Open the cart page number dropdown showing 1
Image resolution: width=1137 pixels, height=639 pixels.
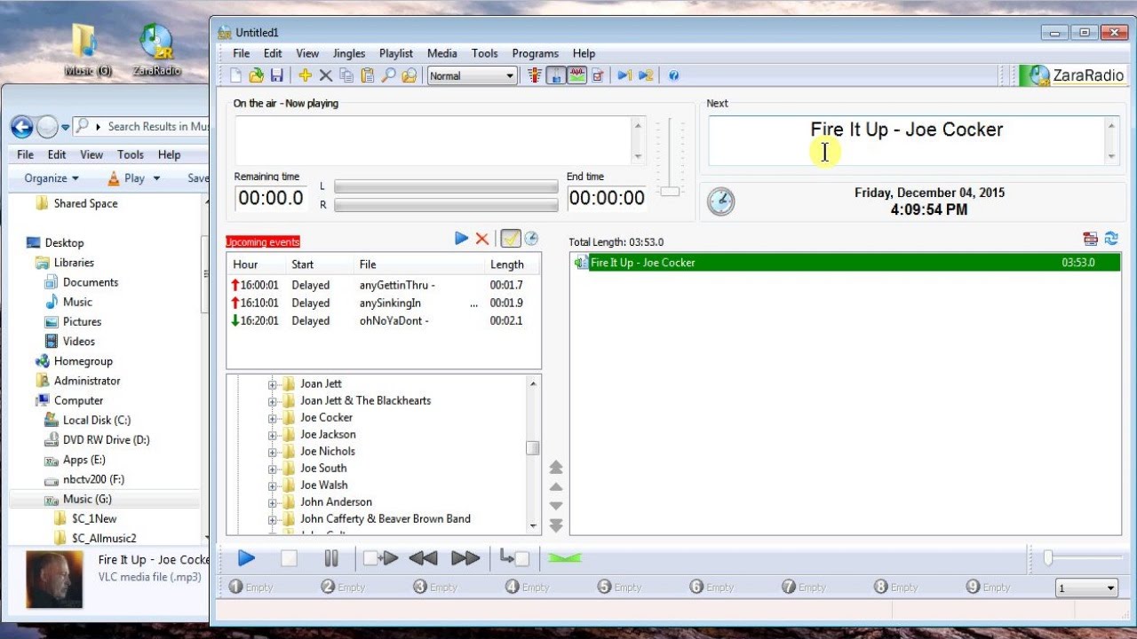[1086, 588]
